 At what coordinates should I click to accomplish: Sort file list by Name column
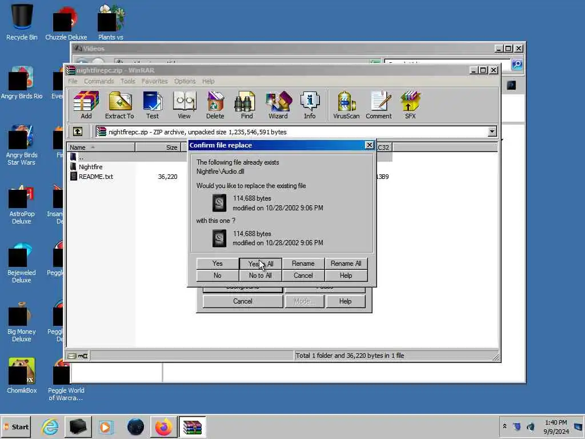[x=101, y=147]
